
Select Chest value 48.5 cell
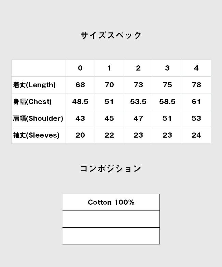[80, 102]
